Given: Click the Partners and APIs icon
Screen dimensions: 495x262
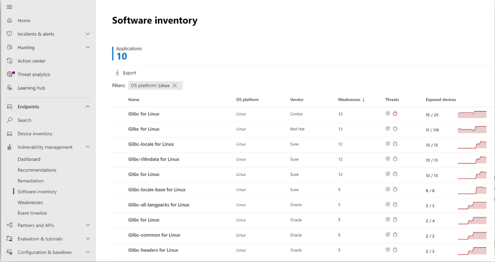Looking at the screenshot, I should [x=9, y=225].
